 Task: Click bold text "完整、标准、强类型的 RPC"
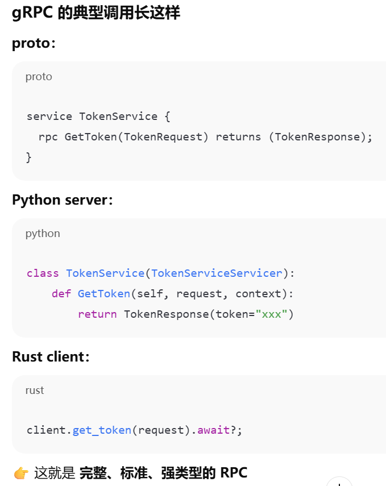[x=163, y=473]
